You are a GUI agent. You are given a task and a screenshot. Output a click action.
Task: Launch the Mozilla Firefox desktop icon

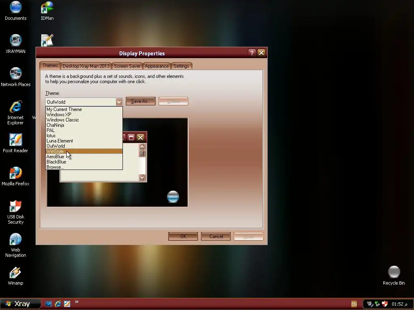[x=16, y=176]
